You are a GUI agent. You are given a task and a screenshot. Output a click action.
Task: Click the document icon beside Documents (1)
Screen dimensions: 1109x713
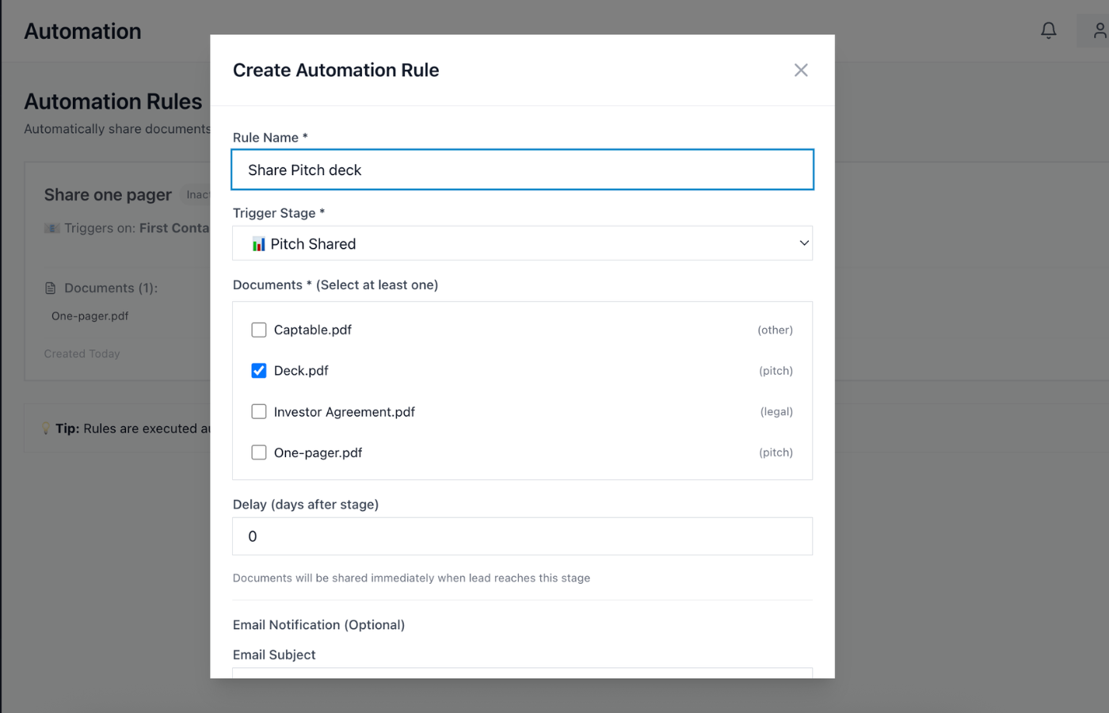(x=49, y=288)
